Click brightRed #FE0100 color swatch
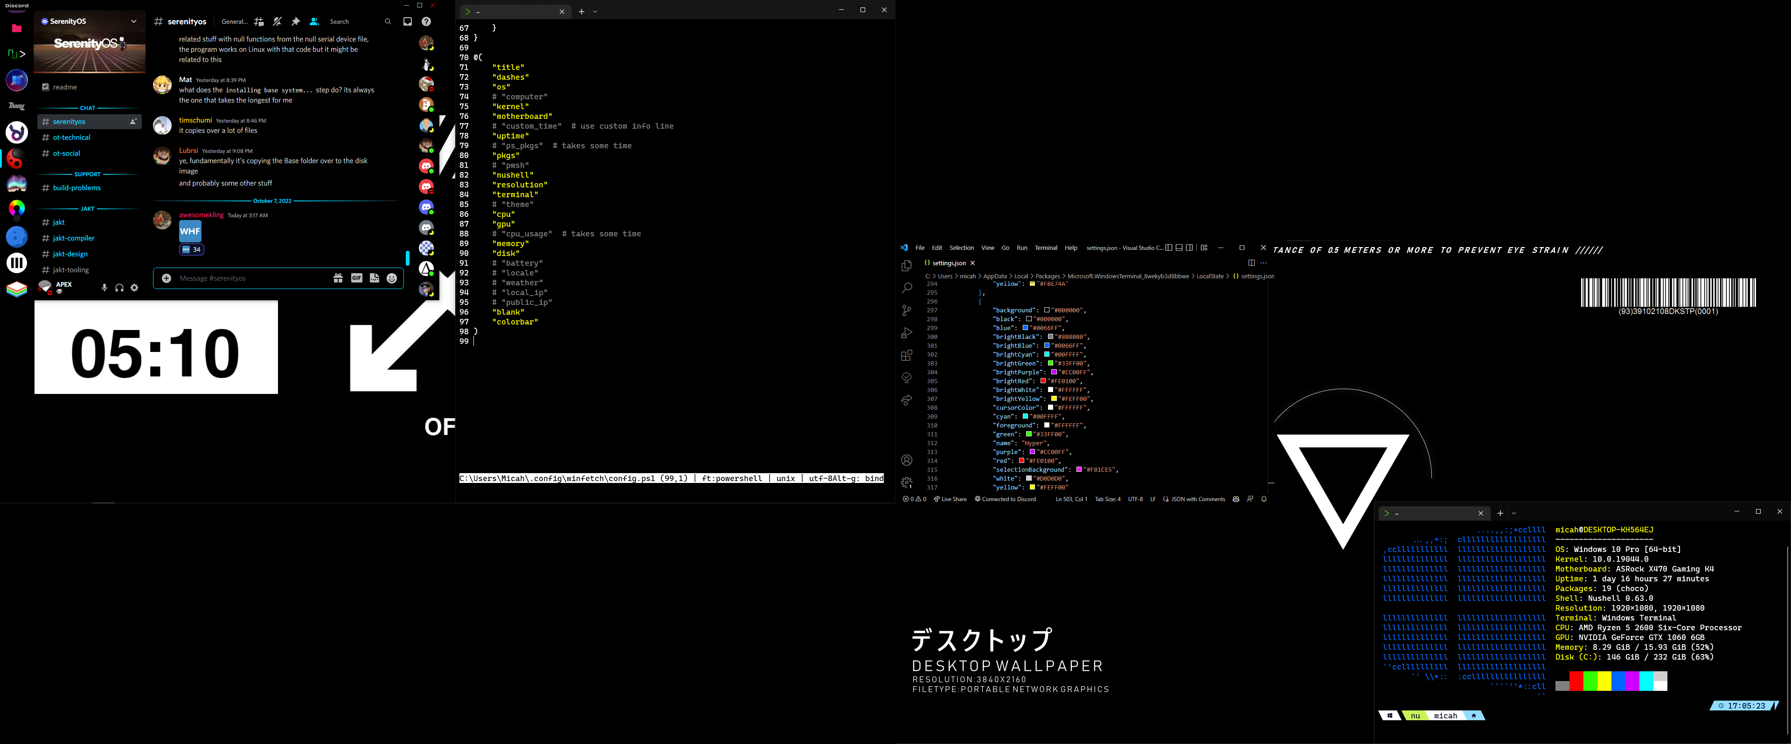Screen dimensions: 1791x744 pyautogui.click(x=1043, y=381)
